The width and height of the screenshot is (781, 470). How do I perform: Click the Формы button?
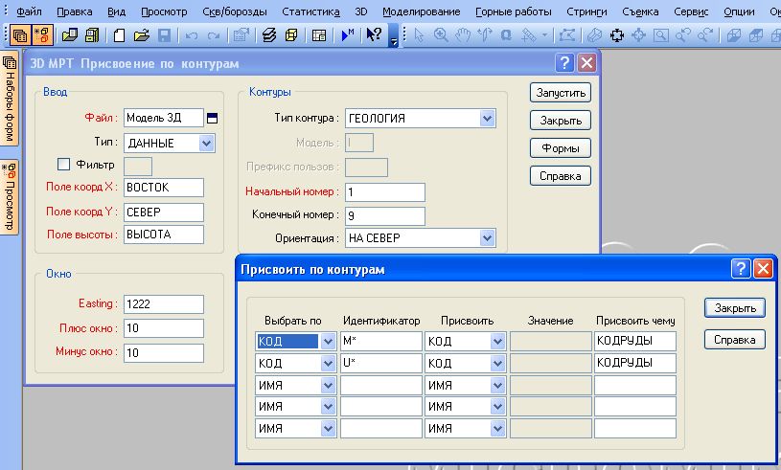pyautogui.click(x=561, y=148)
